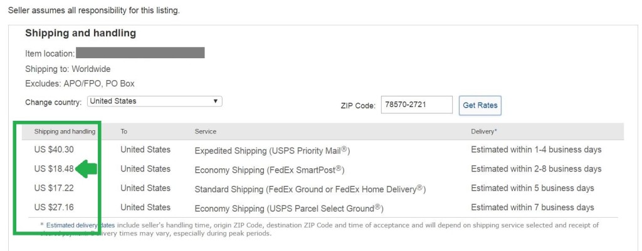Screen dimensions: 642x251
Task: Click the Delivery column header
Action: [x=484, y=131]
